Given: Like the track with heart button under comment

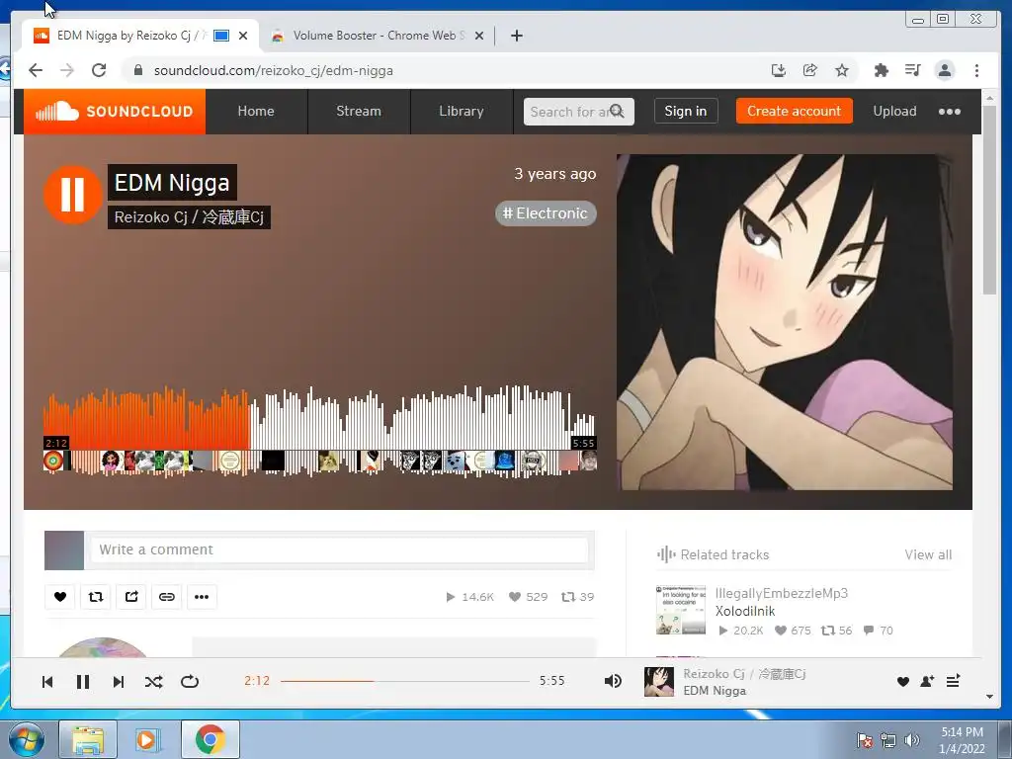Looking at the screenshot, I should (x=60, y=596).
